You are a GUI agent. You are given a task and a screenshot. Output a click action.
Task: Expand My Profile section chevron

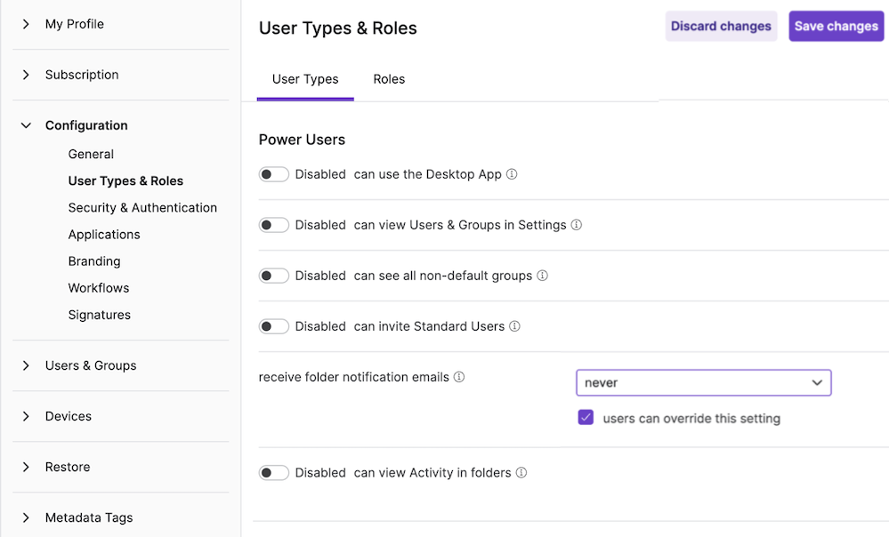(x=26, y=24)
